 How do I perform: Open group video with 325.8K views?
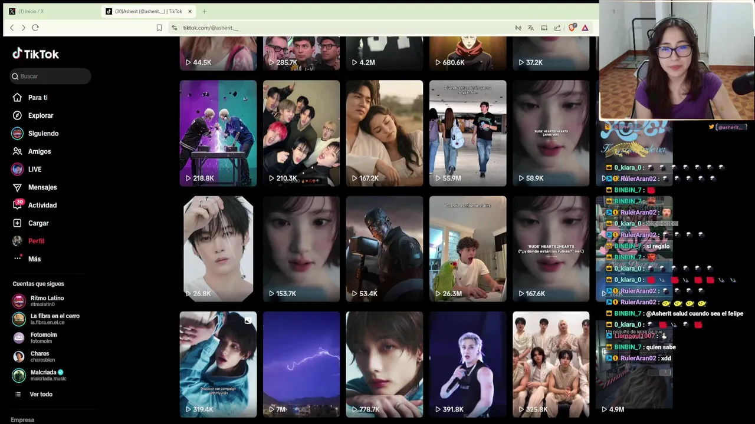pyautogui.click(x=551, y=365)
